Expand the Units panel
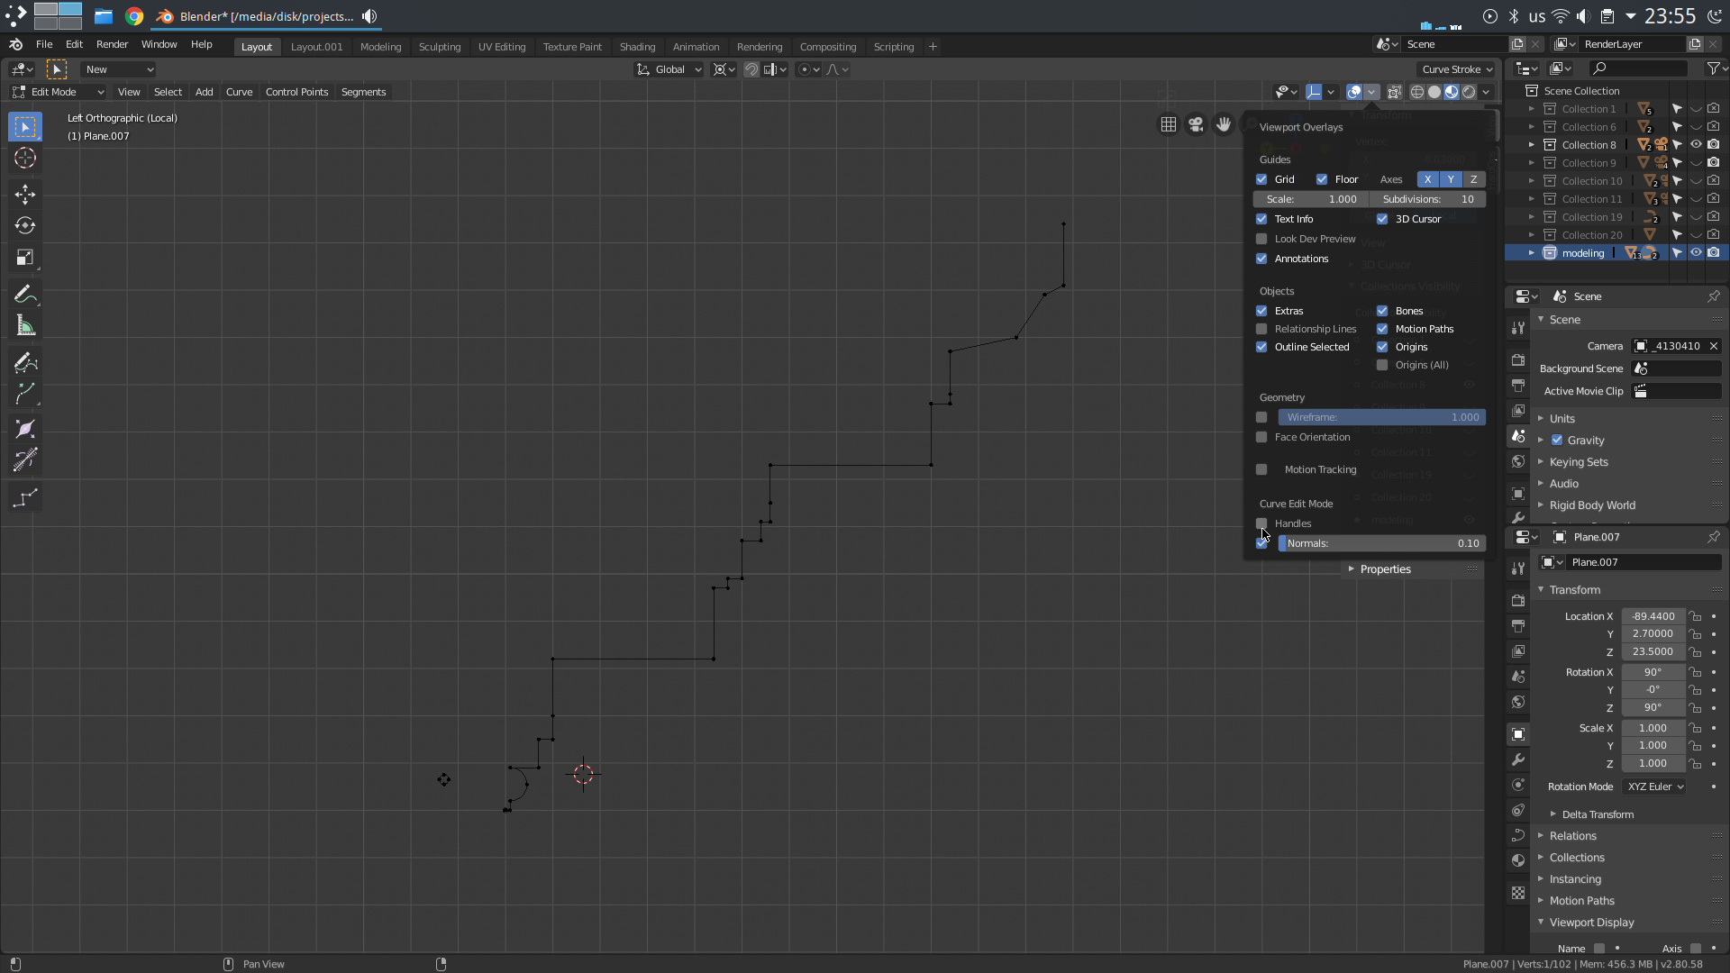1730x973 pixels. 1562,419
